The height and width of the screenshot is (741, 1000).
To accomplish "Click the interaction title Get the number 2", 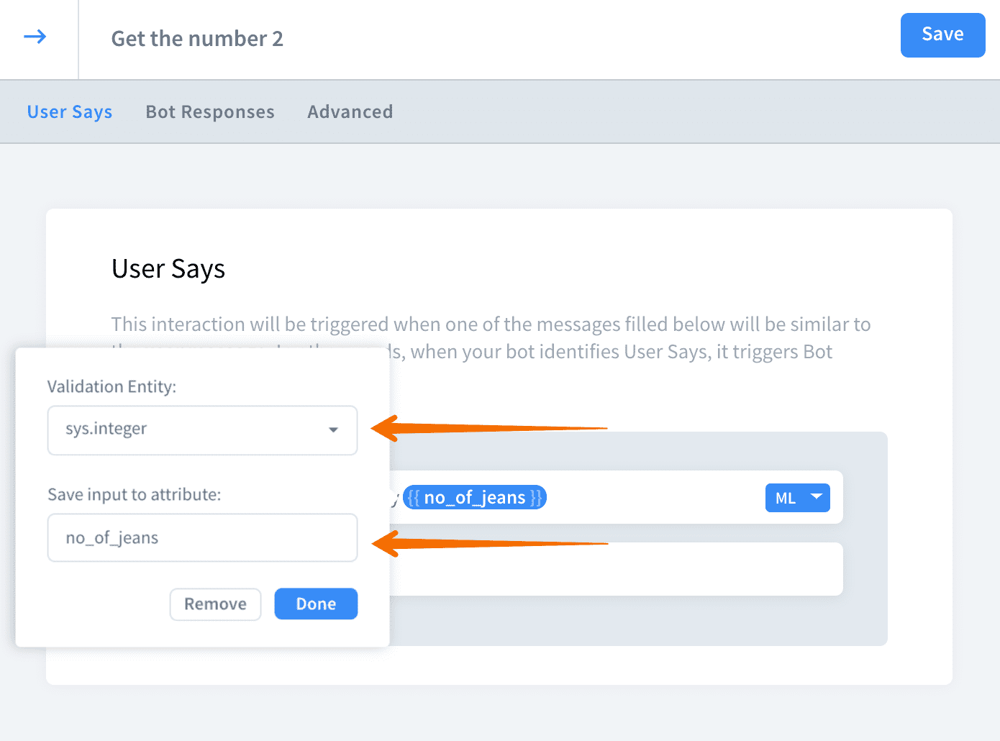I will (x=197, y=39).
